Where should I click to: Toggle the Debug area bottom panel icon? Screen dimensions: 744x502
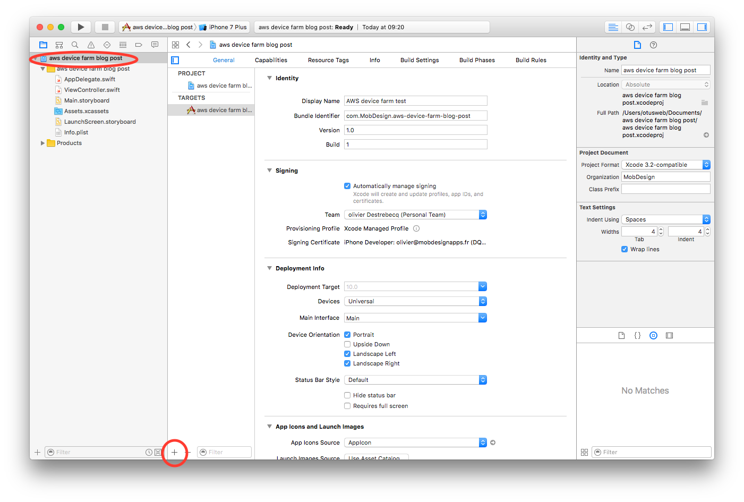[x=685, y=27]
